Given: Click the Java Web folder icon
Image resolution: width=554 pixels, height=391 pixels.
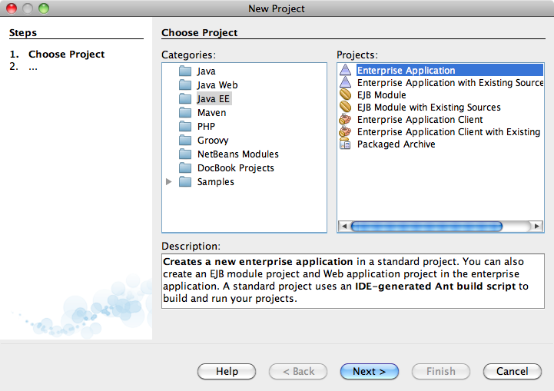Looking at the screenshot, I should click(x=185, y=85).
